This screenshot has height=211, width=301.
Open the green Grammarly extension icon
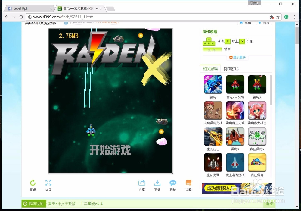[x=286, y=17]
